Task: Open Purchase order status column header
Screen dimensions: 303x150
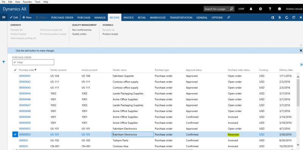Action: click(x=239, y=70)
